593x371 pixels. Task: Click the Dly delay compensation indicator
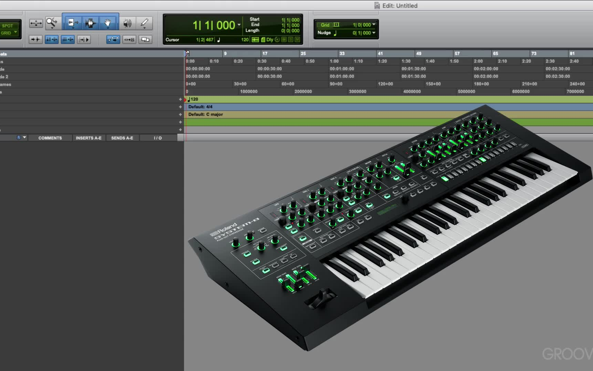270,40
